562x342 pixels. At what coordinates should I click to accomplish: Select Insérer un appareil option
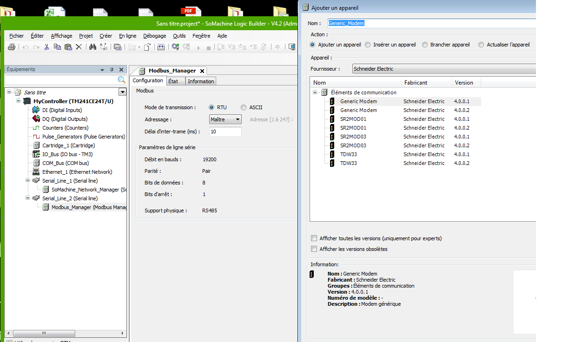click(x=368, y=45)
